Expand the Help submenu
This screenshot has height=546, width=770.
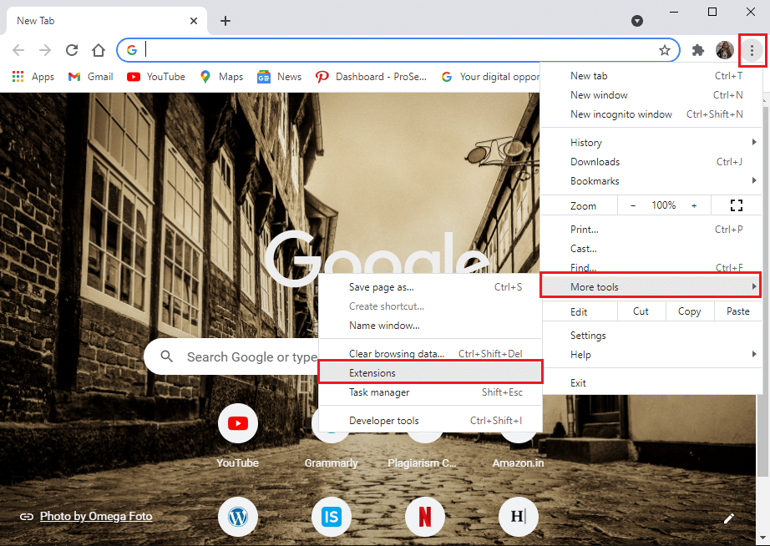click(651, 355)
